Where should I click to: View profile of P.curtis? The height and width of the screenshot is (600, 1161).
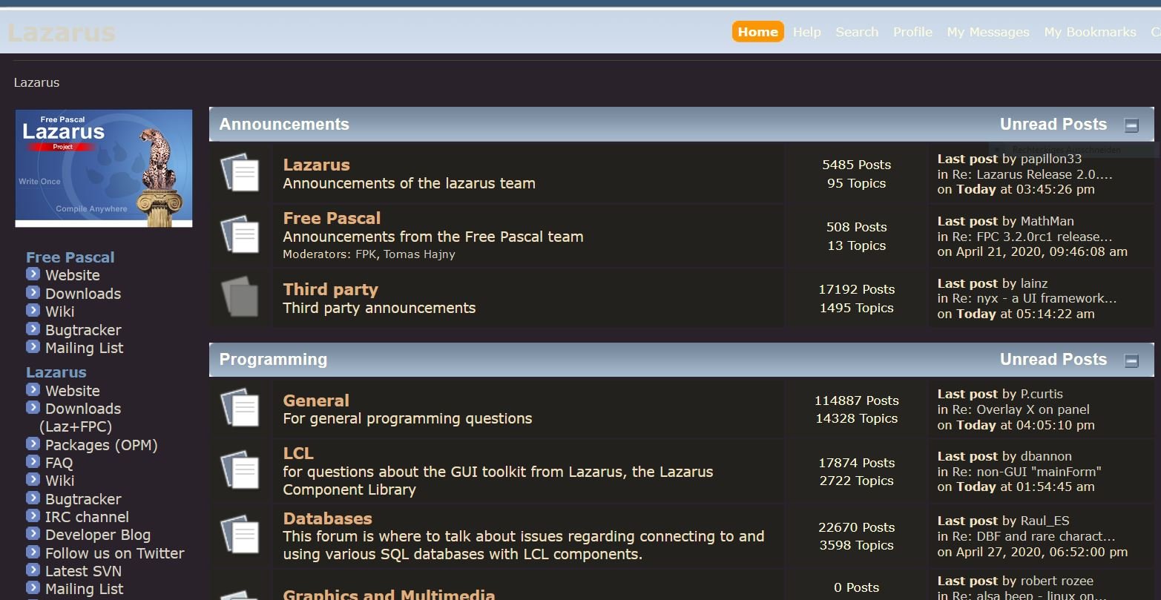click(1042, 394)
